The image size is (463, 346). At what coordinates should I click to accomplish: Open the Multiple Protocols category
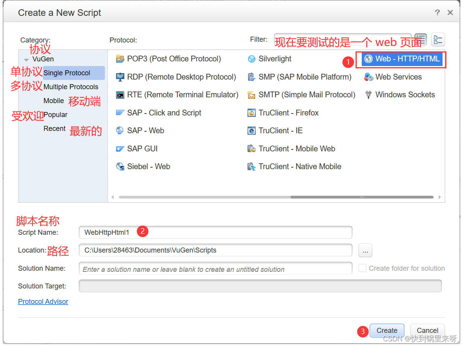(71, 87)
